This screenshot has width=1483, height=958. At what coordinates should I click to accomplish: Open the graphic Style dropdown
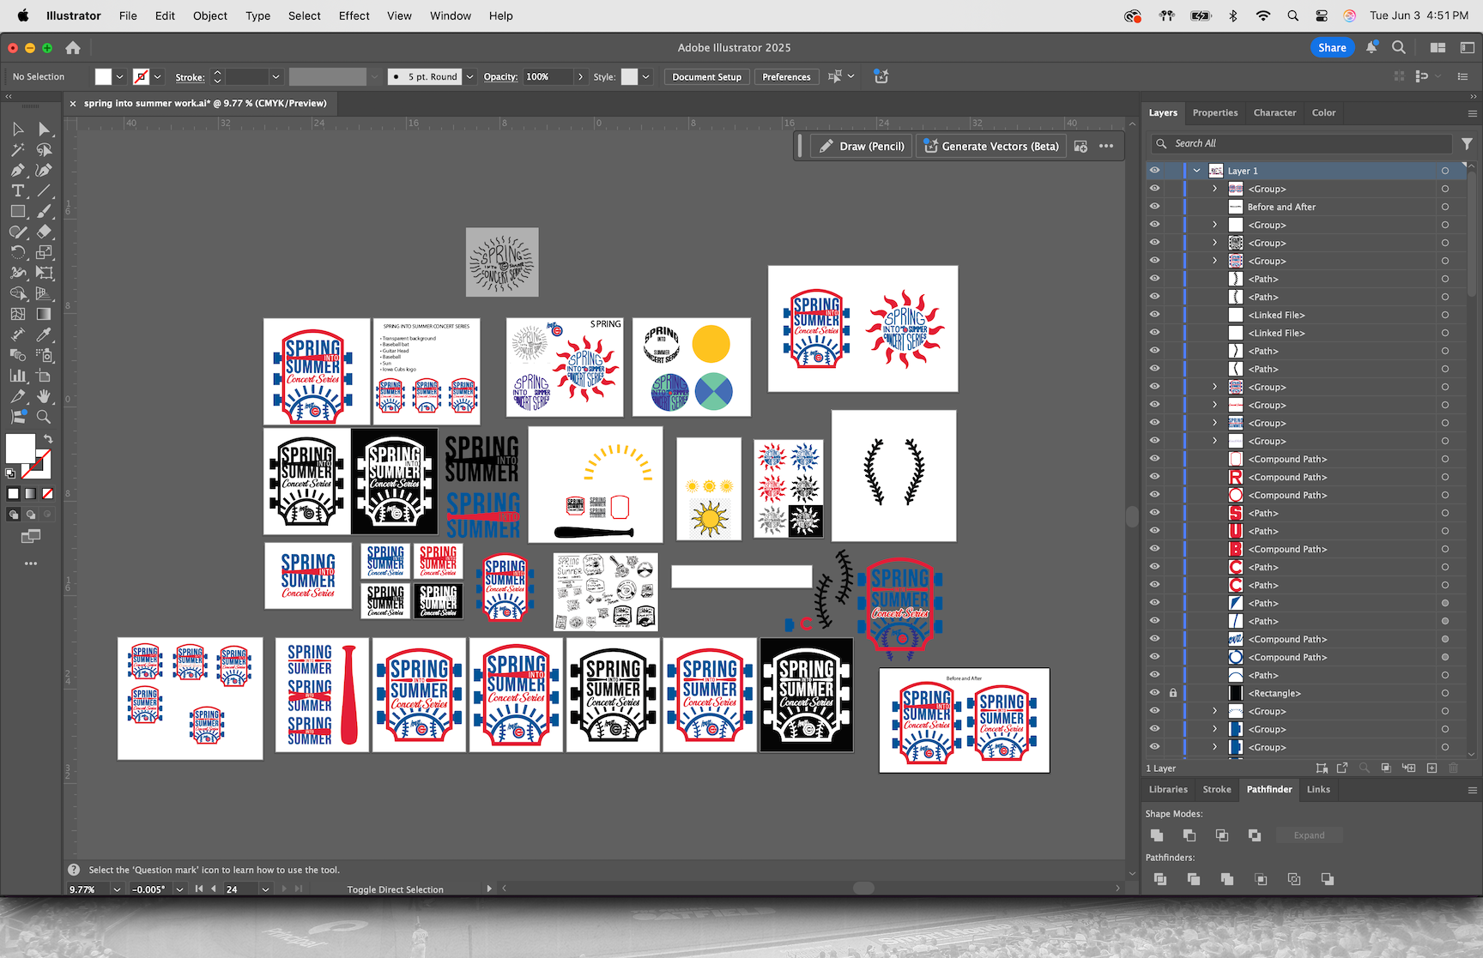pyautogui.click(x=645, y=77)
